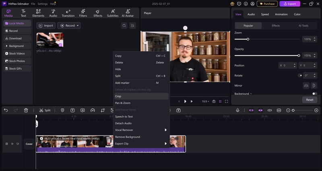Toggle the link clips purple chain icon
This screenshot has height=171, width=322.
point(251,110)
